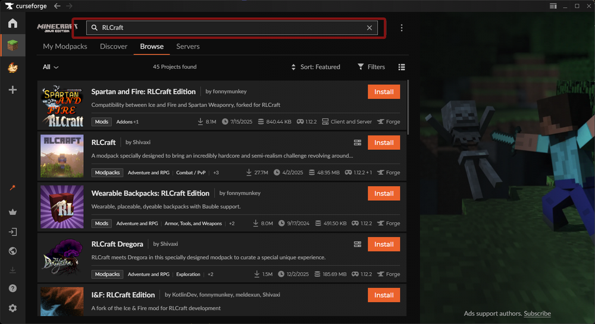Screen dimensions: 595x324
Task: Open the help question mark icon
Action: coord(12,288)
